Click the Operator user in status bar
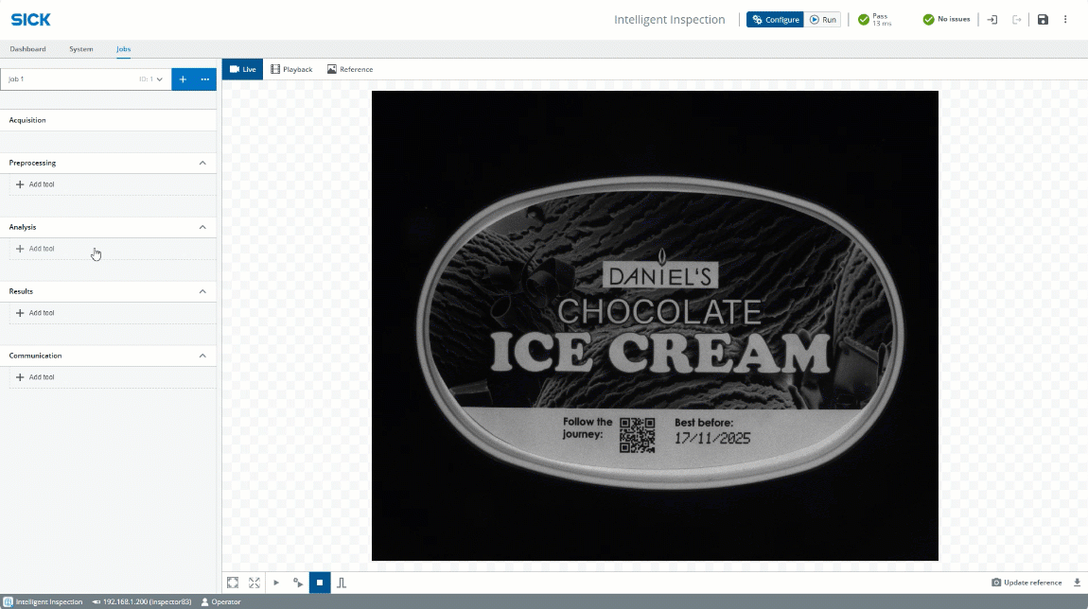 (x=220, y=601)
